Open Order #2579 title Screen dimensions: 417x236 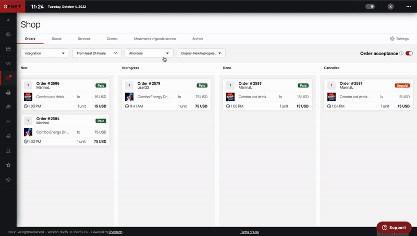pos(149,83)
